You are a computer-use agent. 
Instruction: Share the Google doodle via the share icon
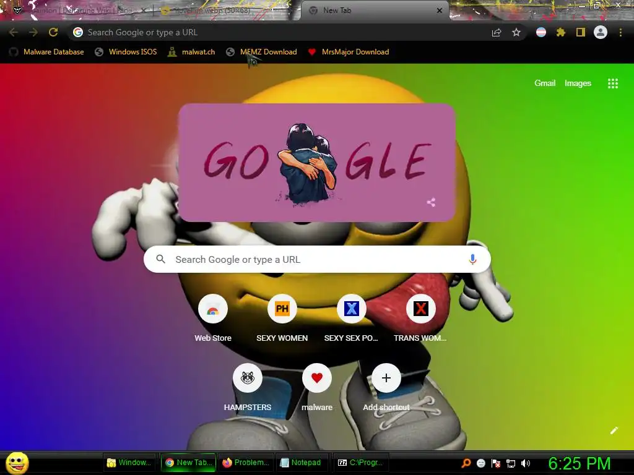click(x=431, y=202)
